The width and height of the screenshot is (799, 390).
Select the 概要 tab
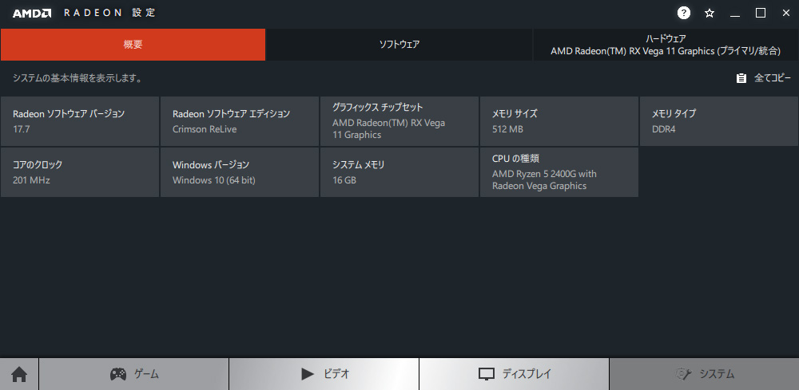(133, 45)
